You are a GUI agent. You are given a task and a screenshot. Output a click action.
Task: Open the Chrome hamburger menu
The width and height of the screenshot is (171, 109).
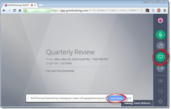(x=165, y=10)
